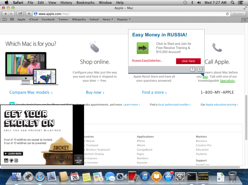Open the Reader view button
The width and height of the screenshot is (248, 185).
point(238,14)
